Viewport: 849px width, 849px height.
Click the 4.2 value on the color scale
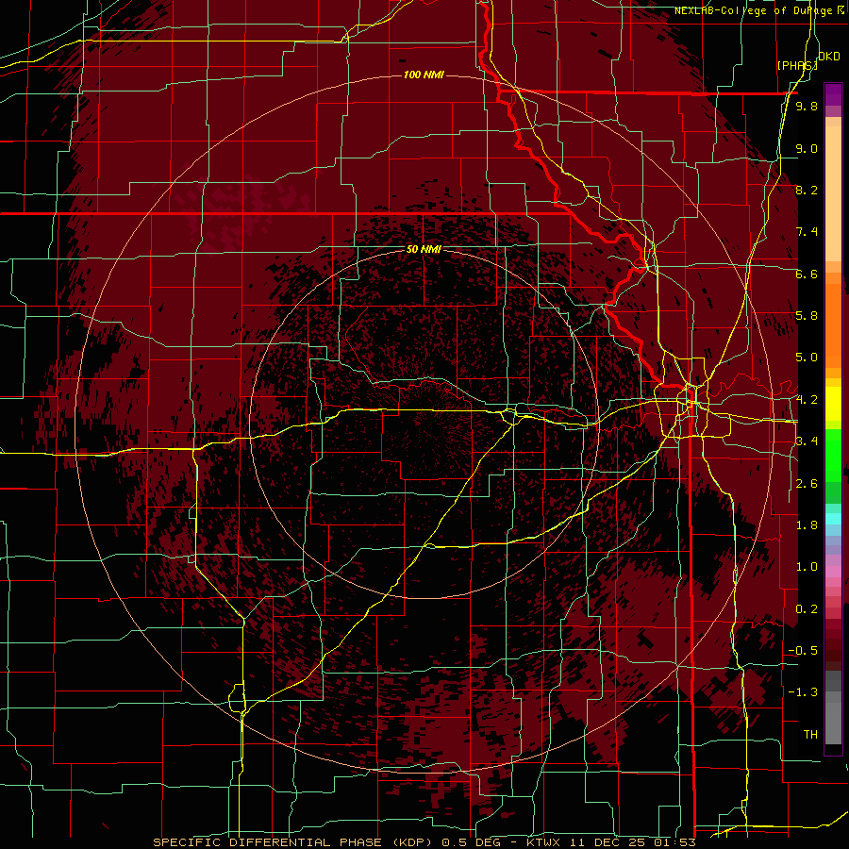coord(807,400)
